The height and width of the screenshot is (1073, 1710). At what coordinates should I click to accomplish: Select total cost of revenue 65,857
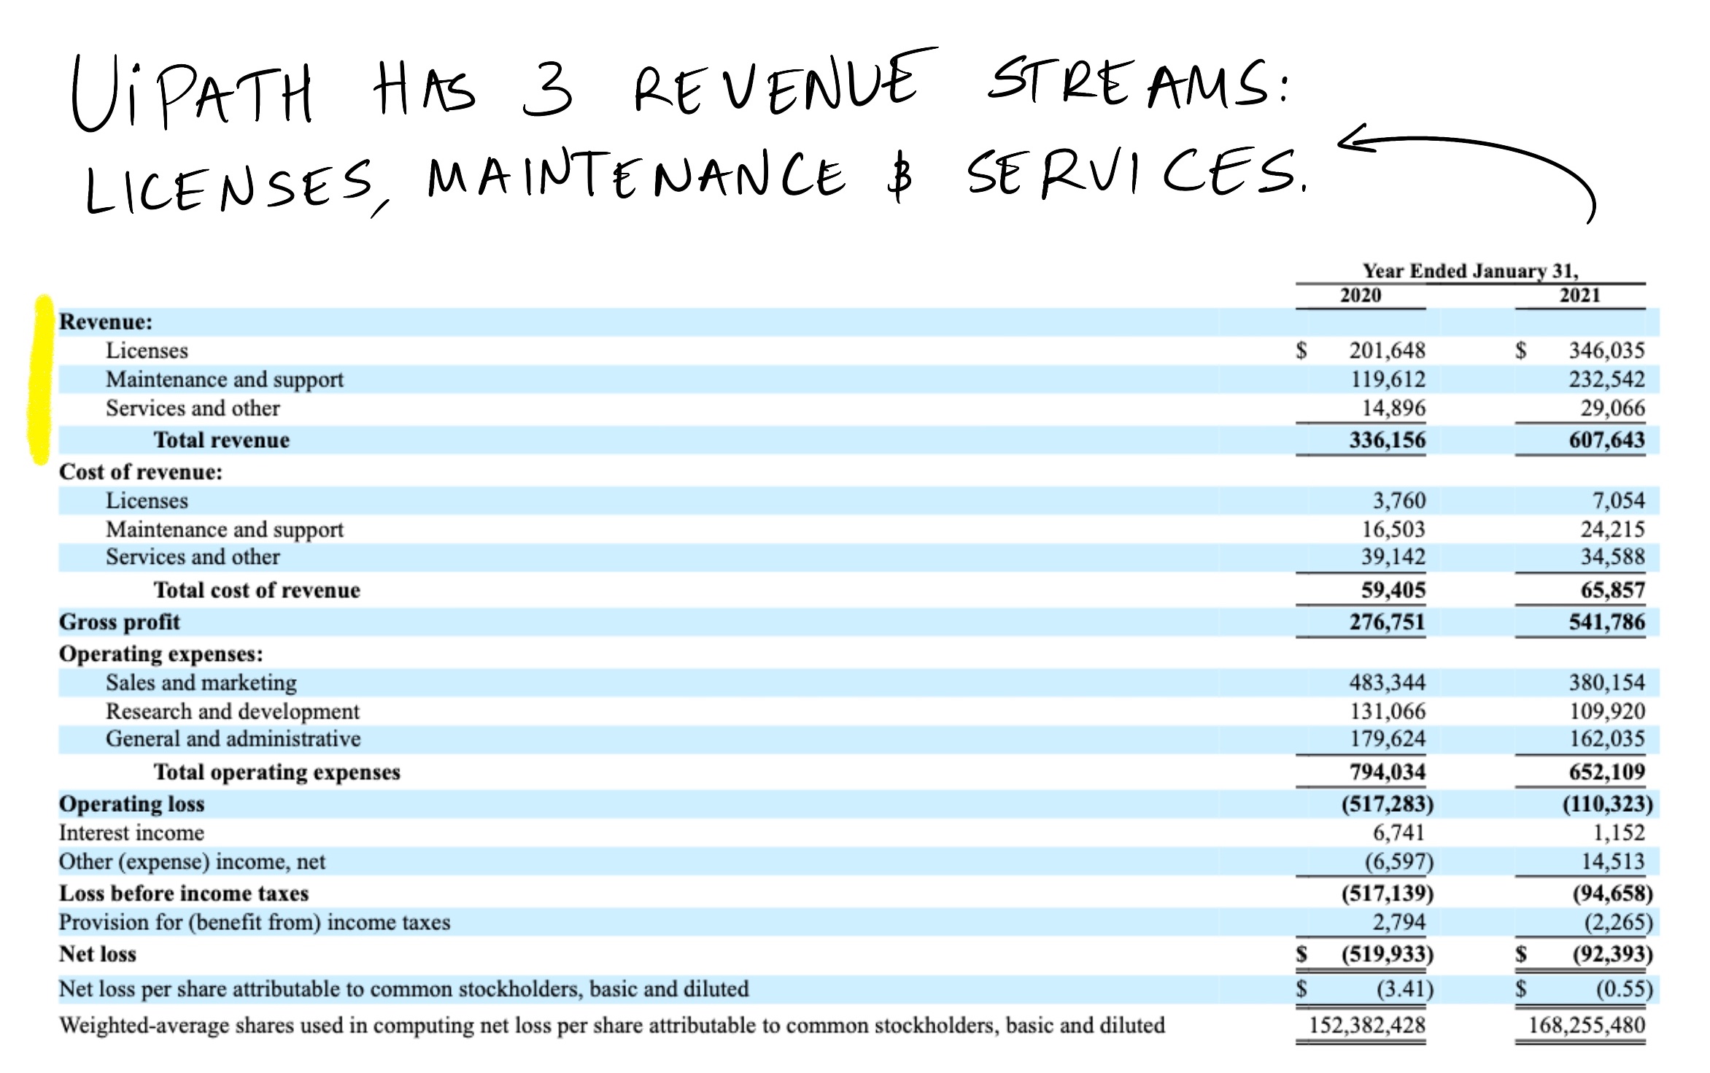tap(1612, 590)
